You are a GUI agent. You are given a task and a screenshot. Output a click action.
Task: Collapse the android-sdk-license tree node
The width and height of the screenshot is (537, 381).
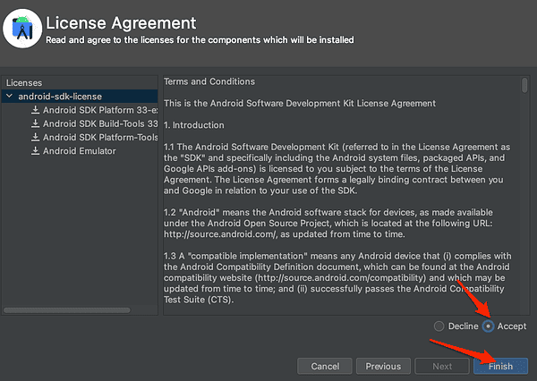(x=9, y=97)
